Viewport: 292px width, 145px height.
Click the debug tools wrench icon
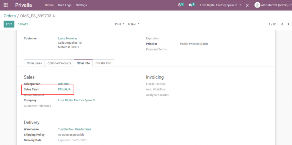tap(247, 5)
